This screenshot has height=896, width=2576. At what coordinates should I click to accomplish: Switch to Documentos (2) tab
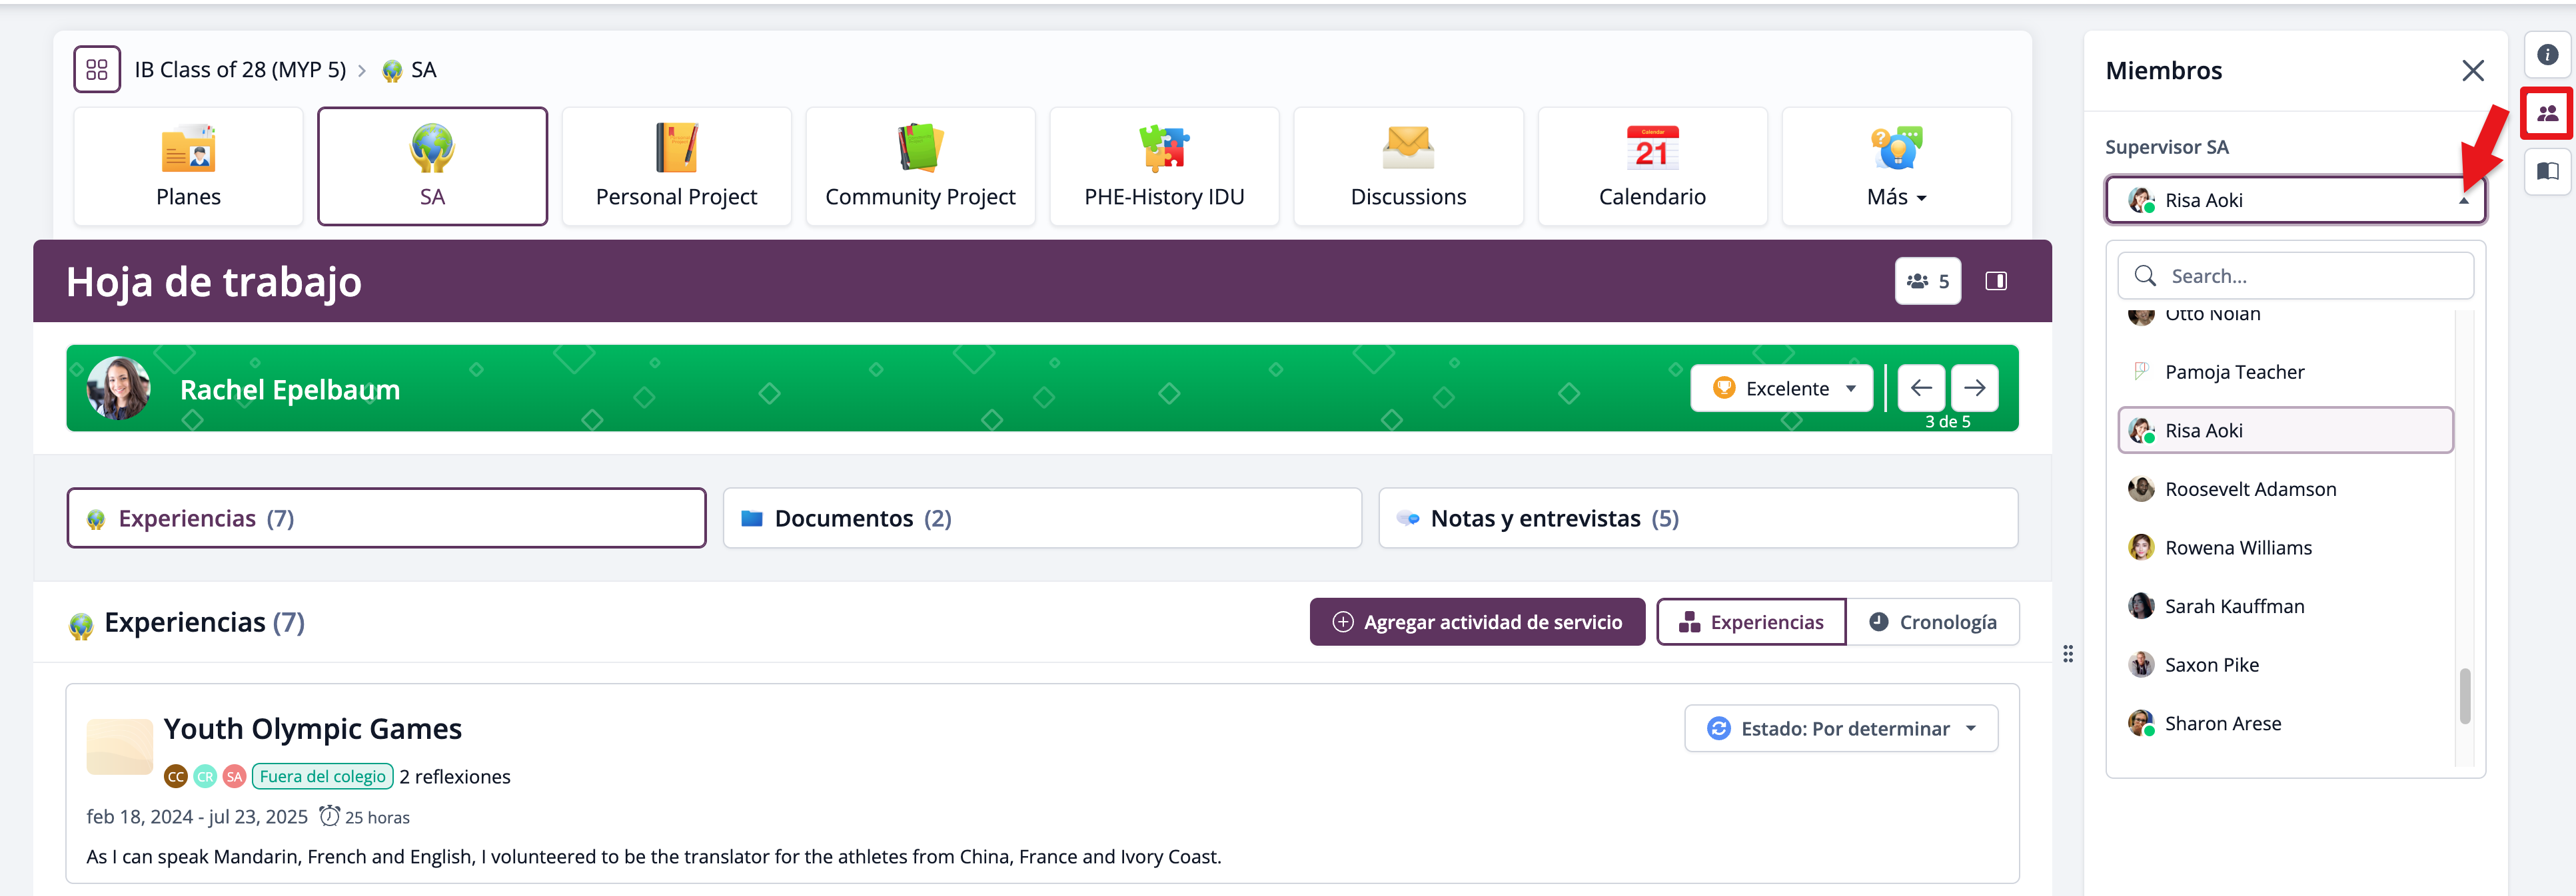coord(1041,519)
